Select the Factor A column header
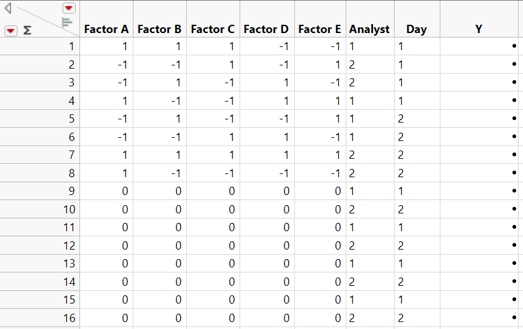This screenshot has height=329, width=523. click(x=106, y=29)
